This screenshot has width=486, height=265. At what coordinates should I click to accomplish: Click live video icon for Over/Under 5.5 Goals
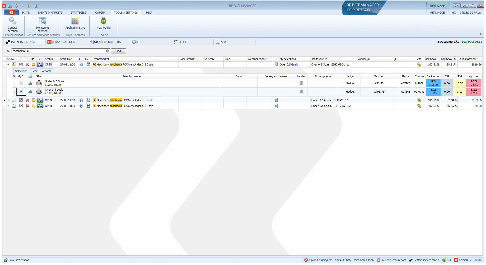coord(88,106)
